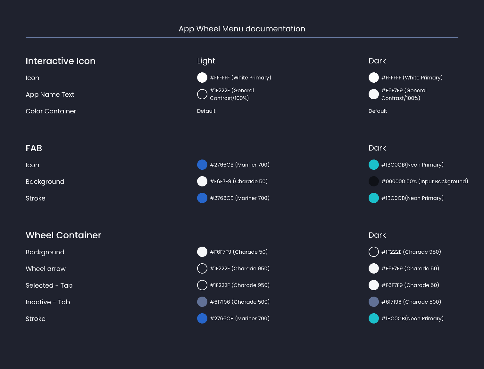
Task: Click the #2766CB Mariner 700 FAB Icon swatch
Action: (x=202, y=165)
